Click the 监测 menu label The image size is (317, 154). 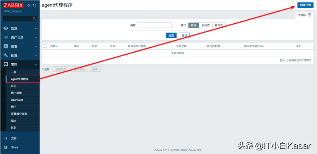click(x=14, y=29)
